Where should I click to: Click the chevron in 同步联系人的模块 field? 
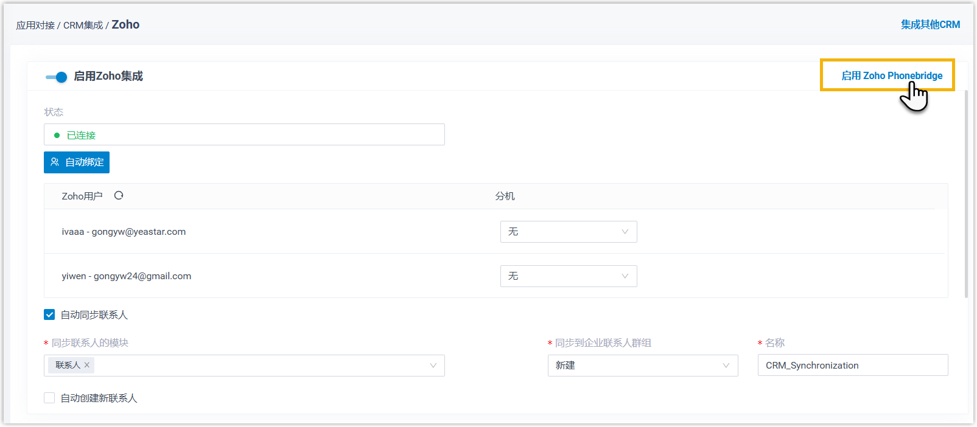(433, 366)
